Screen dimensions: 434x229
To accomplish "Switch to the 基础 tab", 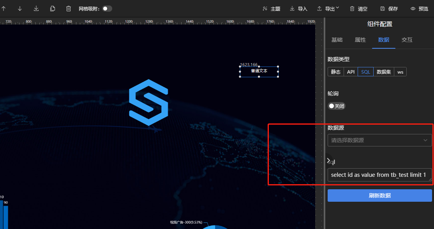I will coord(337,40).
